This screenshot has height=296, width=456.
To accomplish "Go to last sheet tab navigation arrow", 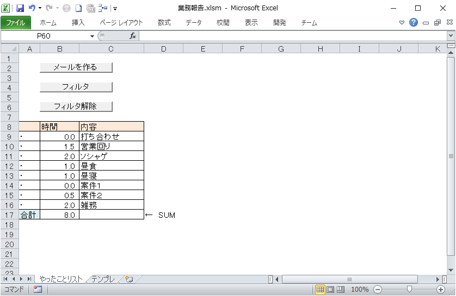I will point(29,279).
